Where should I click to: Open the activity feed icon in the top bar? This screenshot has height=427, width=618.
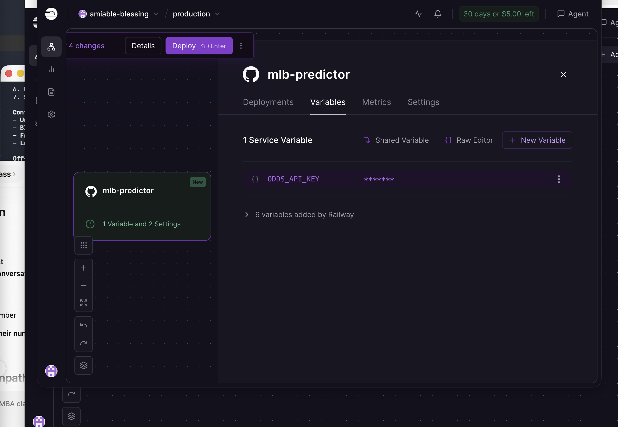pyautogui.click(x=418, y=14)
